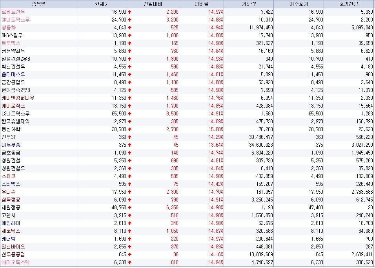Click the 성원건설 stock name
Screen dimensions: 375x268
11,161
